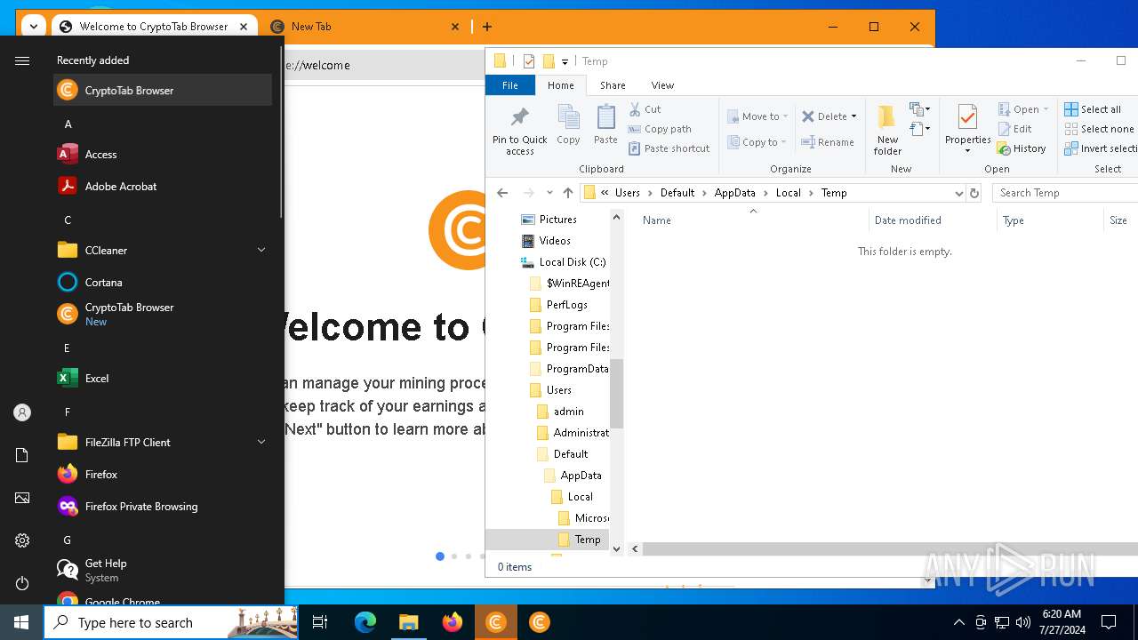Screen dimensions: 1138x640
Task: Open Microsoft Edge from taskbar
Action: click(365, 622)
